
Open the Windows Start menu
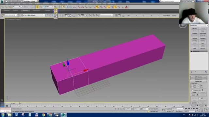(3, 115)
